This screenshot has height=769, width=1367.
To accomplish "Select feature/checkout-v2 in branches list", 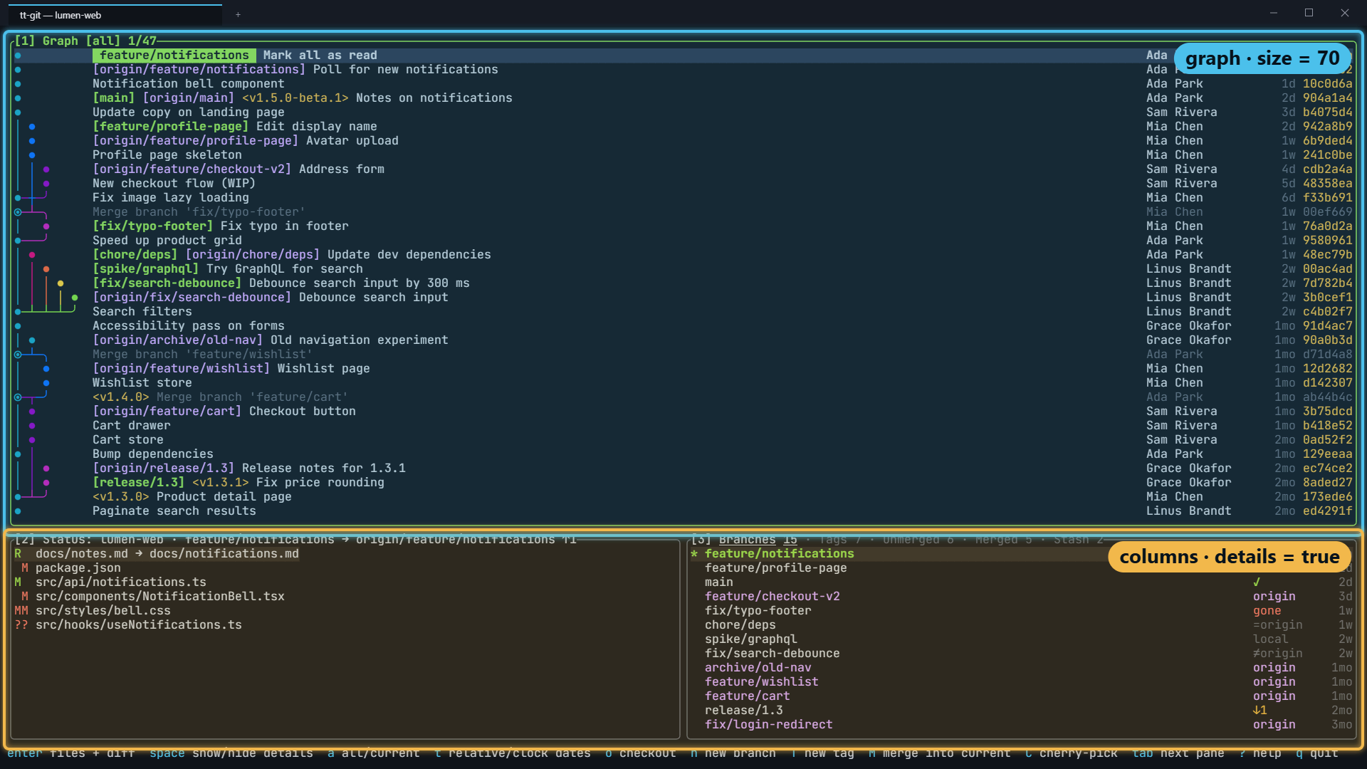I will tap(1022, 597).
